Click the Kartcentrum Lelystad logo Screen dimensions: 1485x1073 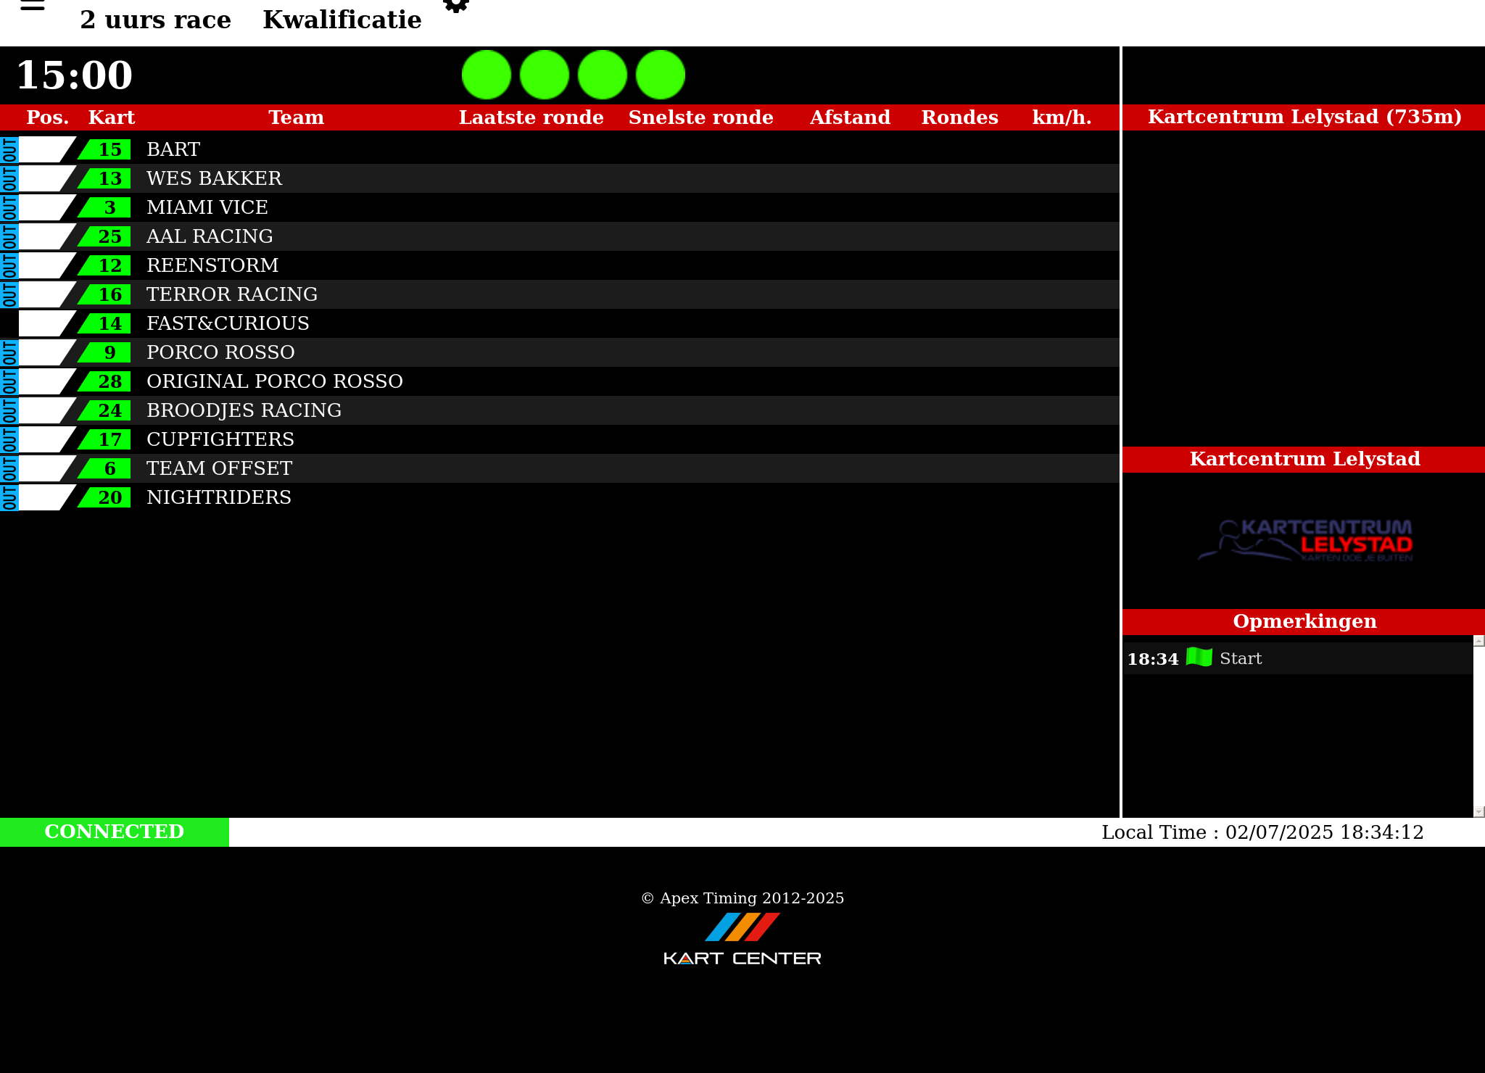point(1304,541)
